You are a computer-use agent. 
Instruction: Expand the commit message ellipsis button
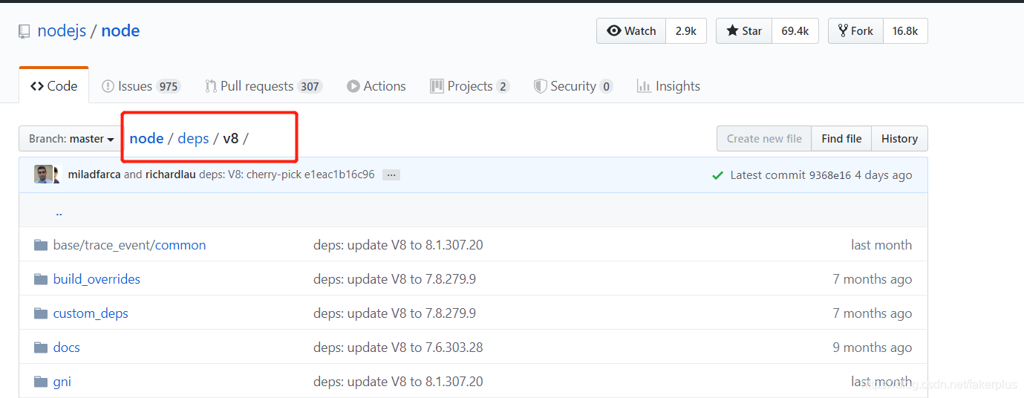(x=391, y=175)
